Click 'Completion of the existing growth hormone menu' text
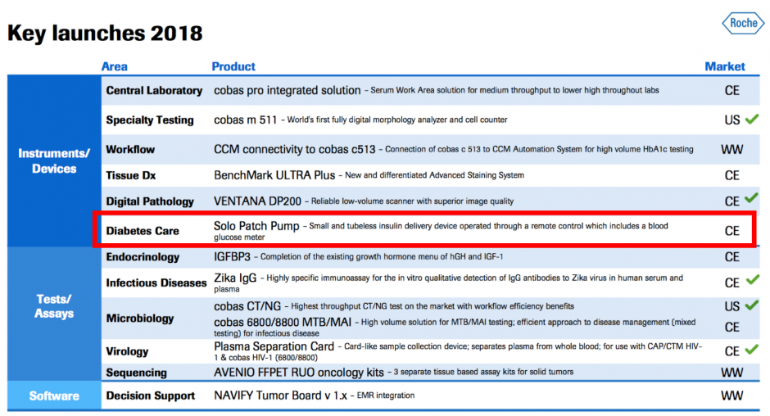The image size is (770, 416). pos(382,257)
